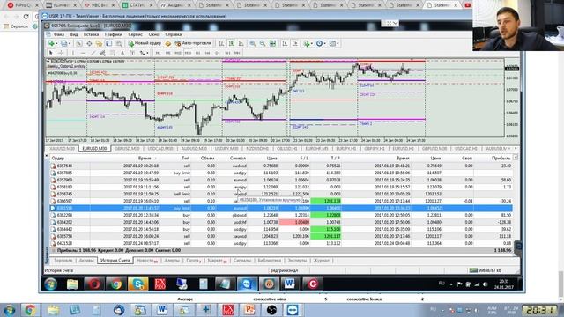The width and height of the screenshot is (564, 317).
Task: Select the trendline drawing tool
Action: pos(93,53)
